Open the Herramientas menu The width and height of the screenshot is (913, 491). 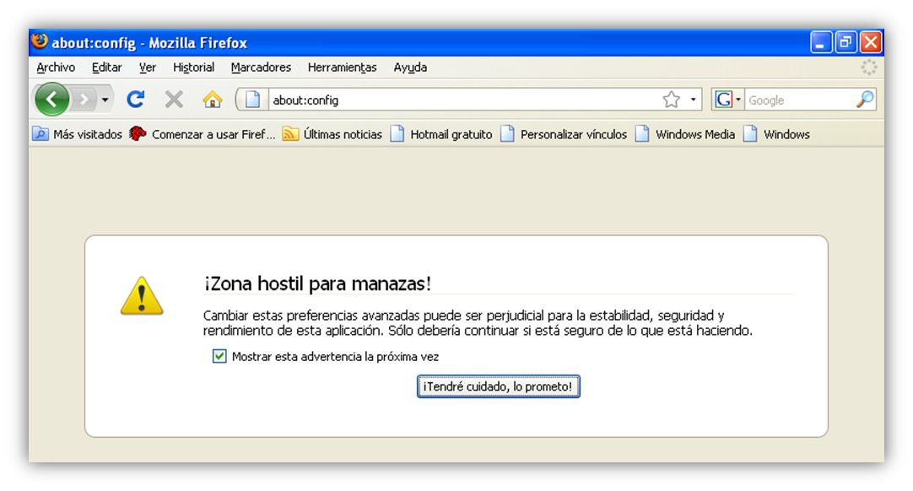tap(343, 67)
